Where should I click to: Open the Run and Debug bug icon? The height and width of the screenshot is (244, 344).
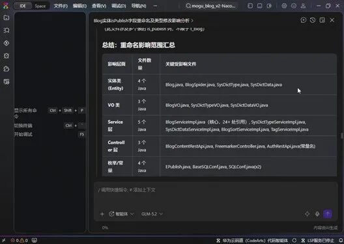7,56
